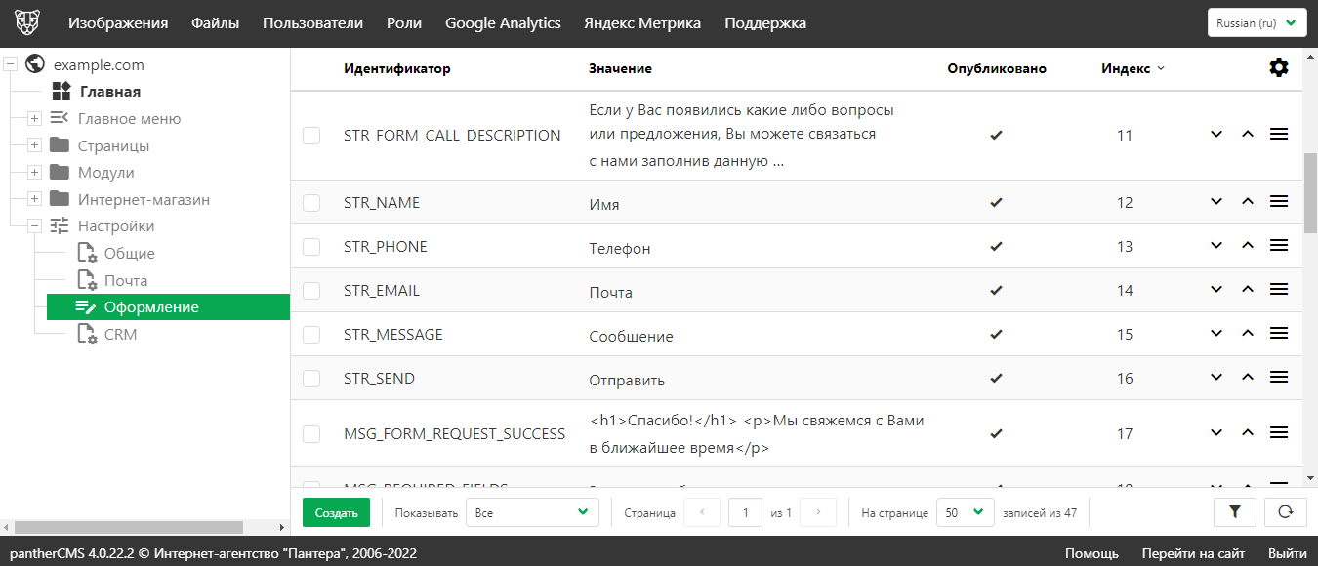Open Яндекс Метрика in top menu
Screen dimensions: 1318x566
pyautogui.click(x=641, y=23)
